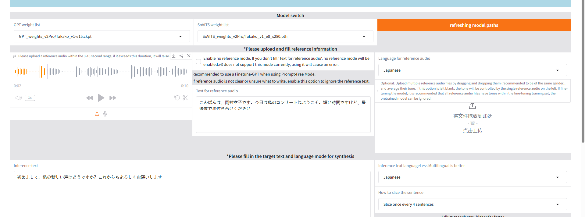Viewport: 585px width, 217px height.
Task: Remove the uploaded reference audio
Action: click(x=189, y=56)
